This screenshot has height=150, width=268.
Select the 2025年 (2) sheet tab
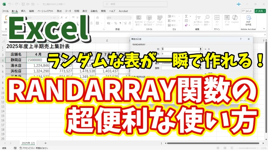coord(28,143)
